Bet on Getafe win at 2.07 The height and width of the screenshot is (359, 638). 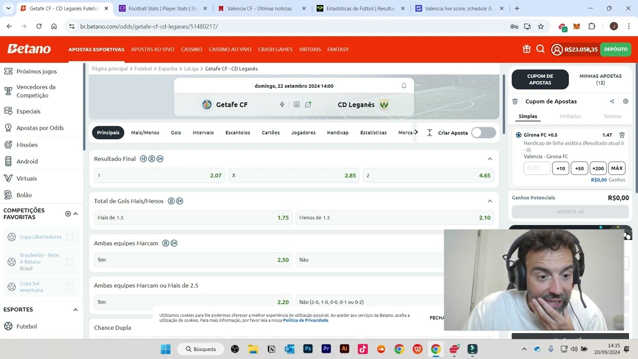(159, 176)
